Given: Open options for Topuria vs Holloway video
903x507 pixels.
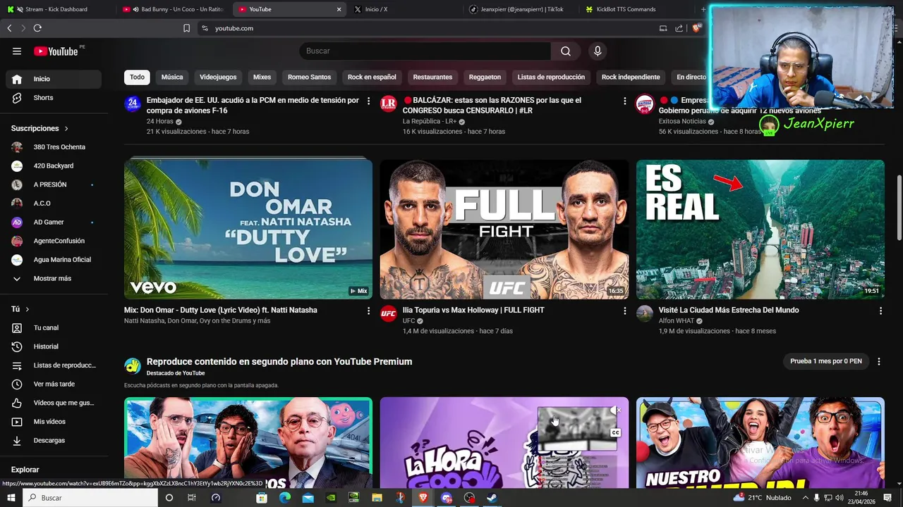Looking at the screenshot, I should [x=624, y=311].
